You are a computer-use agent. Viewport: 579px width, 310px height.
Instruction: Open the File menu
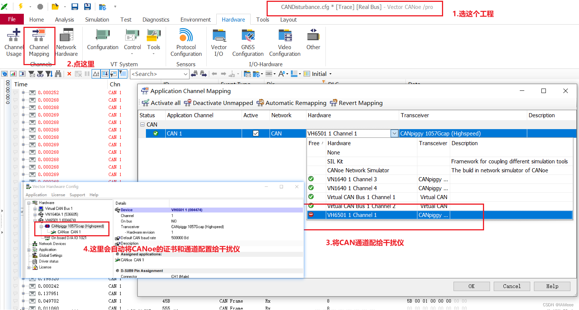[x=12, y=19]
